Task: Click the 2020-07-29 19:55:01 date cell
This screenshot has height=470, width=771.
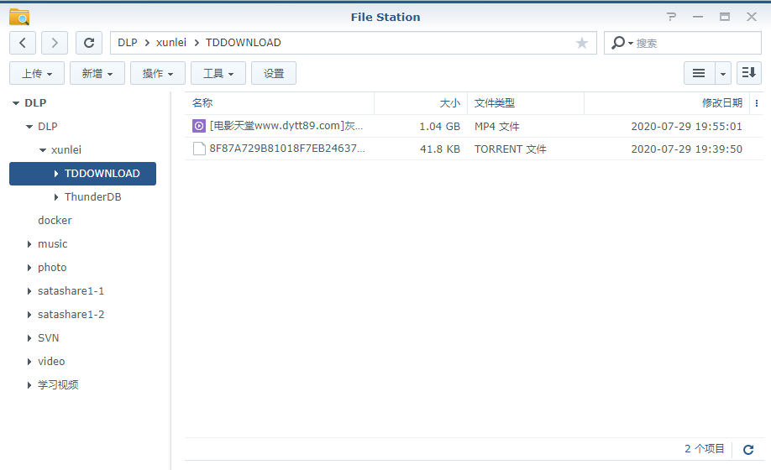Action: (686, 126)
